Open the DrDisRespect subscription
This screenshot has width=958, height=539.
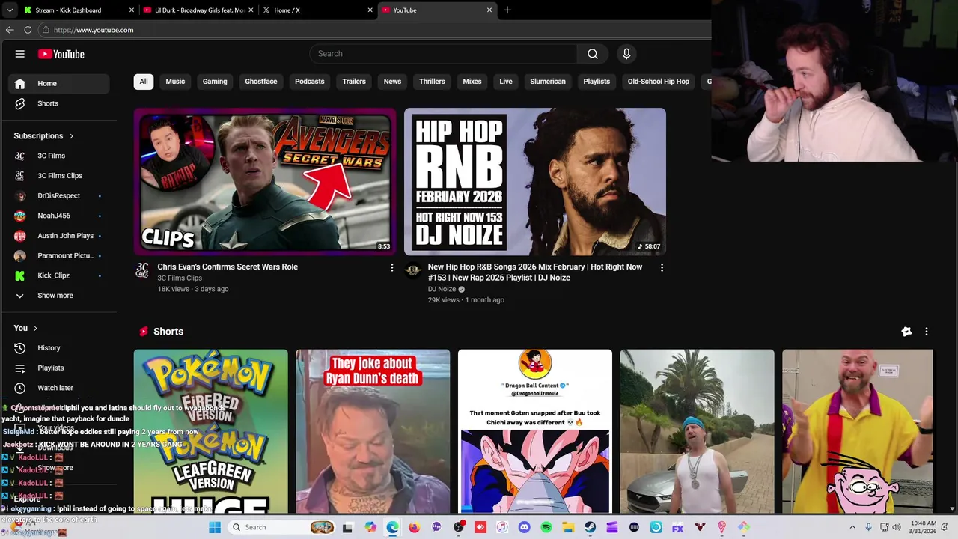58,195
